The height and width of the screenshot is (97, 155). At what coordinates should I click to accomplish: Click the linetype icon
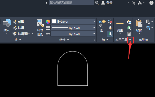[x=48, y=34]
